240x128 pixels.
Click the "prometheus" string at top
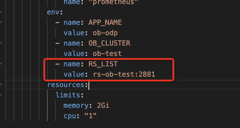pyautogui.click(x=116, y=2)
